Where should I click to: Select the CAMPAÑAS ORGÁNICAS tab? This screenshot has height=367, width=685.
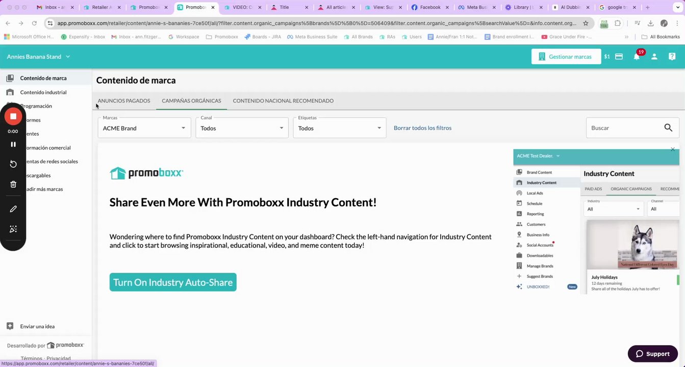click(191, 101)
